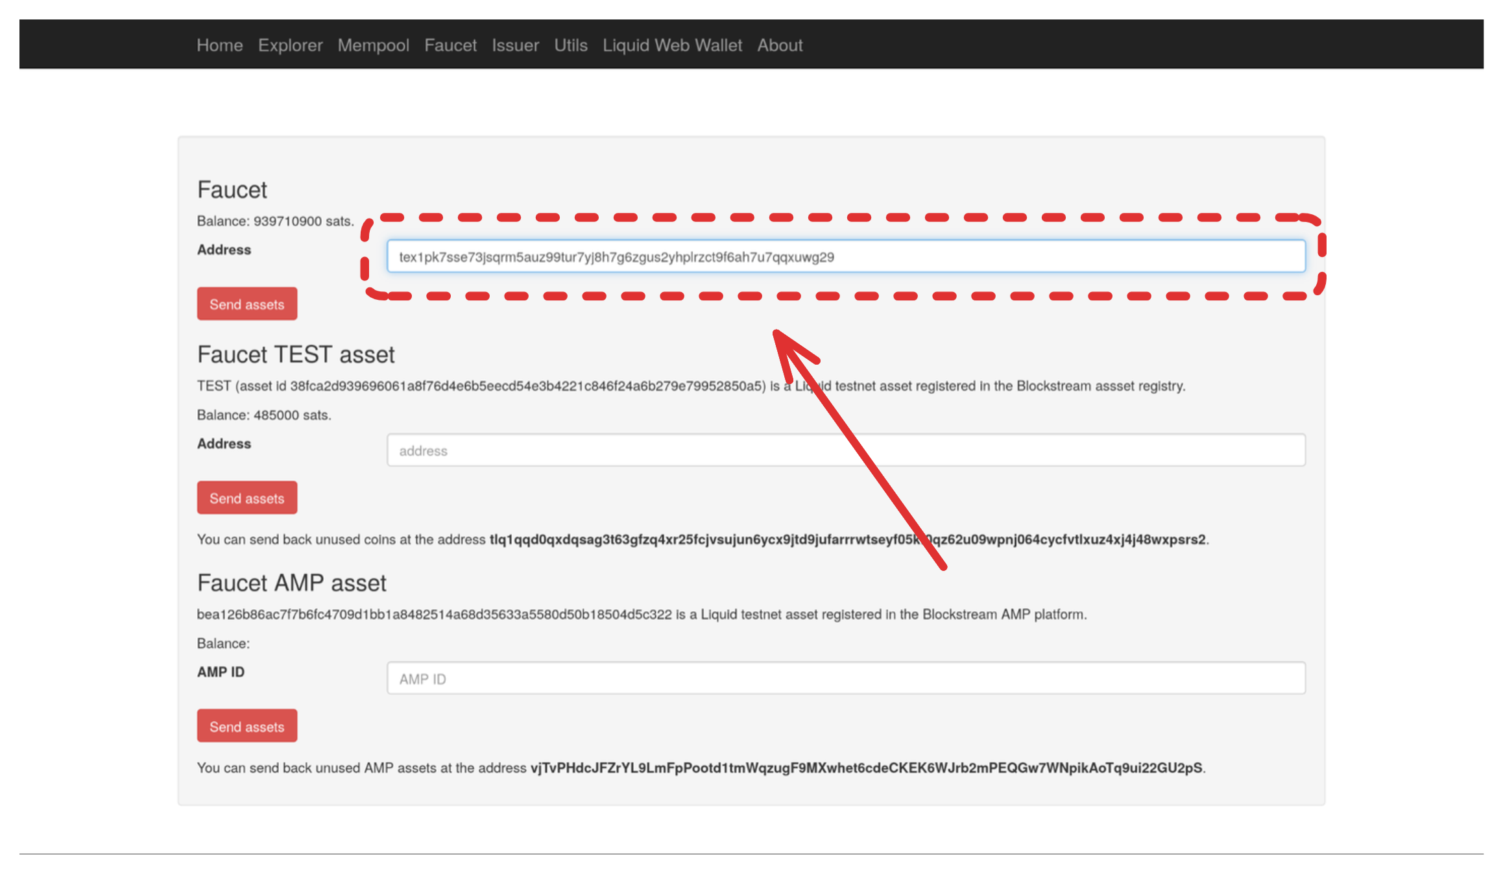Click Send assets for the TEST asset
The image size is (1503, 874).
tap(246, 497)
